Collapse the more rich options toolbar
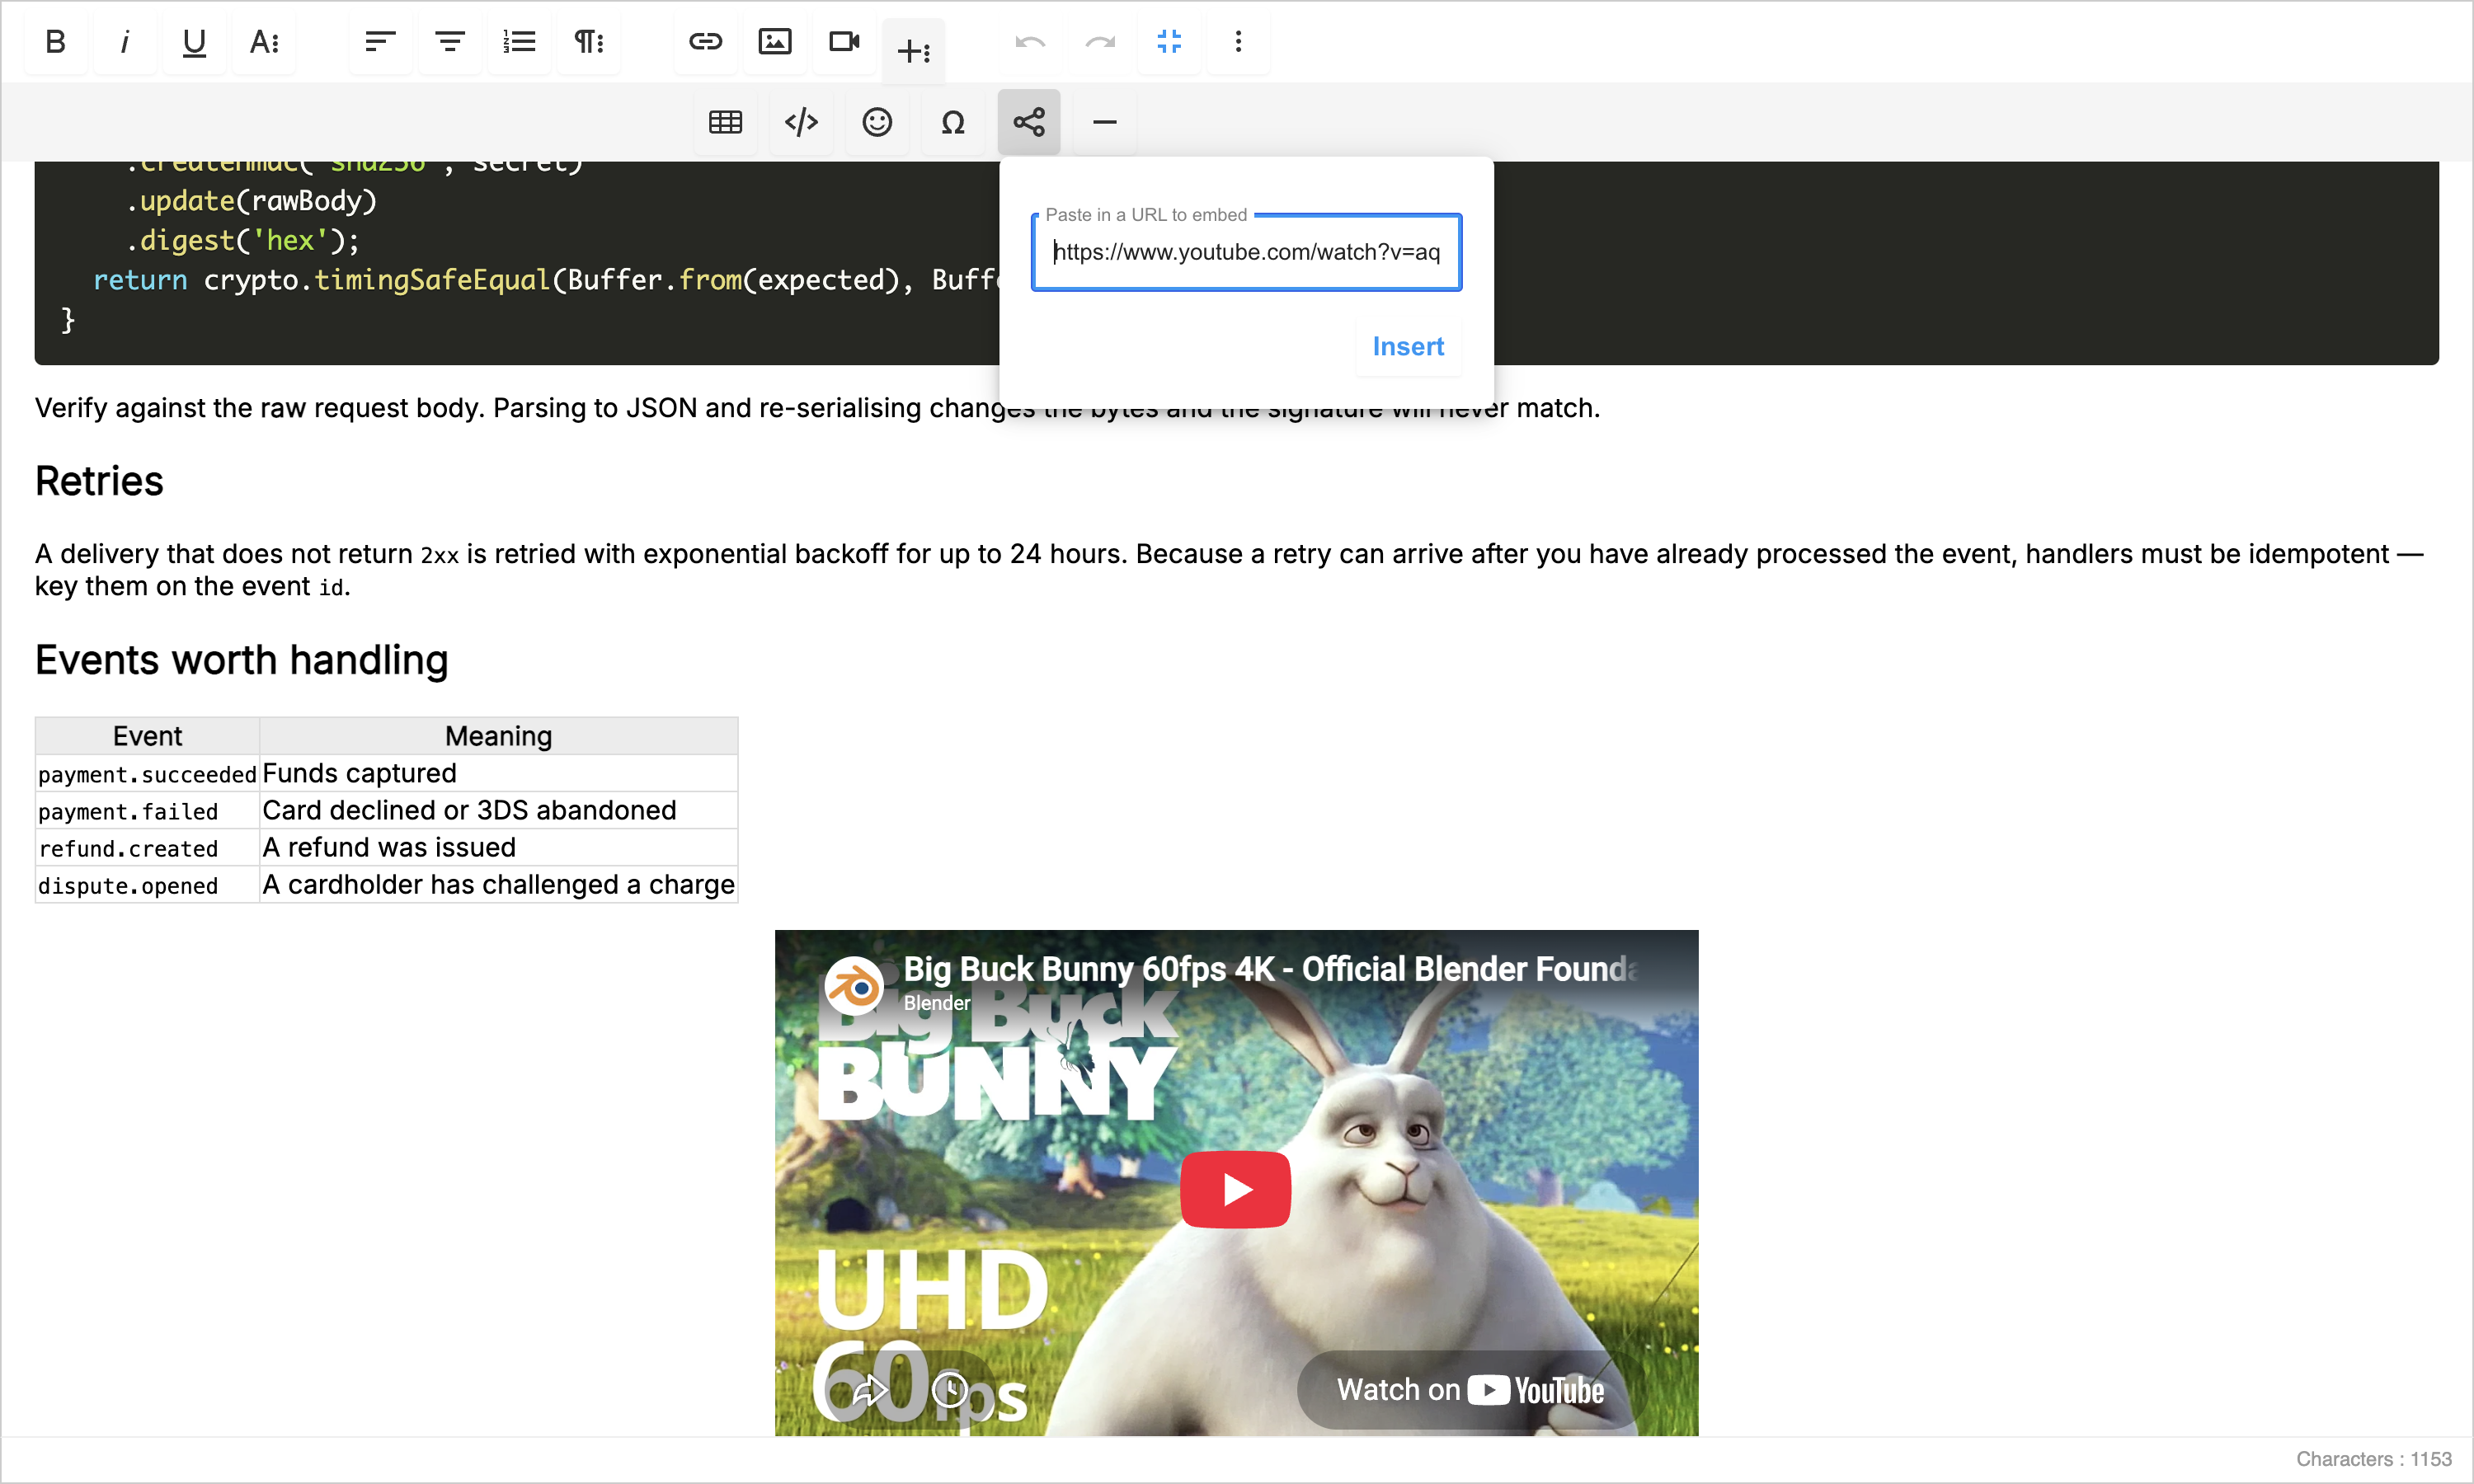This screenshot has width=2474, height=1484. pyautogui.click(x=914, y=50)
